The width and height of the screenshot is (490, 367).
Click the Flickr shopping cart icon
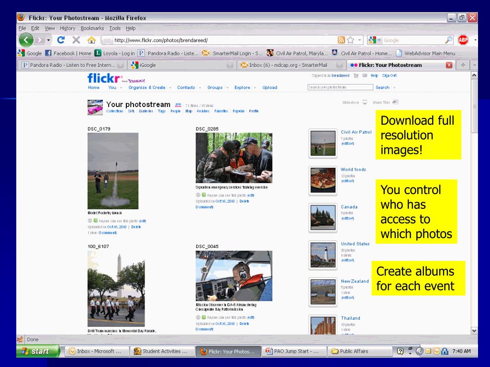pyautogui.click(x=356, y=76)
